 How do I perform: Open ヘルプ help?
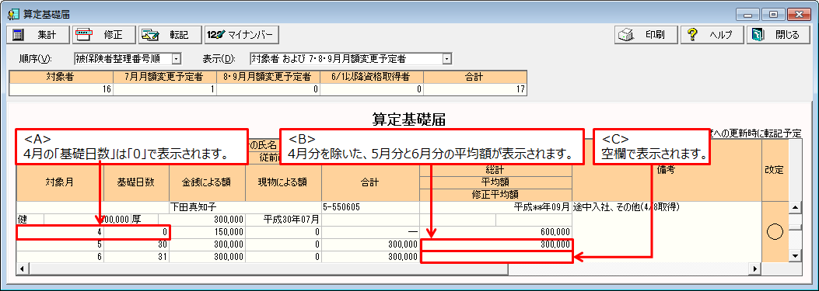tap(712, 35)
